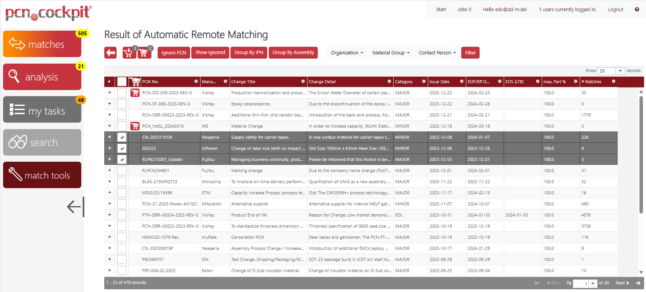Go back using the red arrow button

click(110, 53)
